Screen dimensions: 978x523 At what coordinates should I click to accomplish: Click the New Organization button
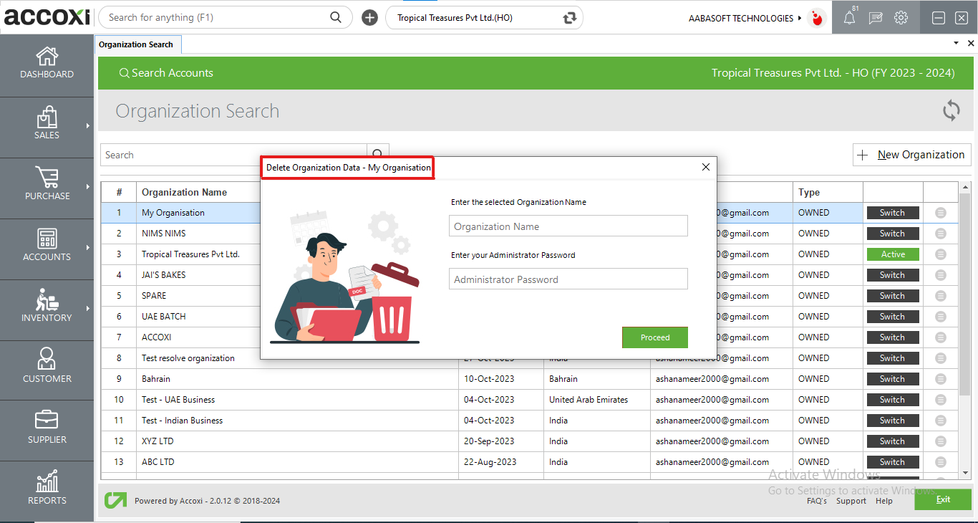pos(911,155)
